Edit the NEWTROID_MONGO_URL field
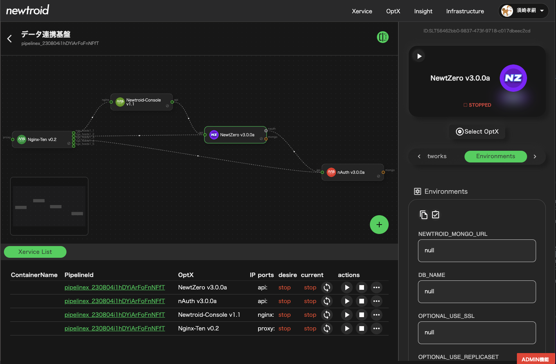Viewport: 556px width, 364px height. tap(477, 251)
